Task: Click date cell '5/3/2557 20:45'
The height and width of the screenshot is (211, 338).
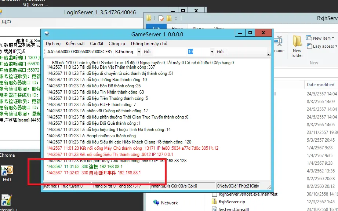Action: coord(321,140)
